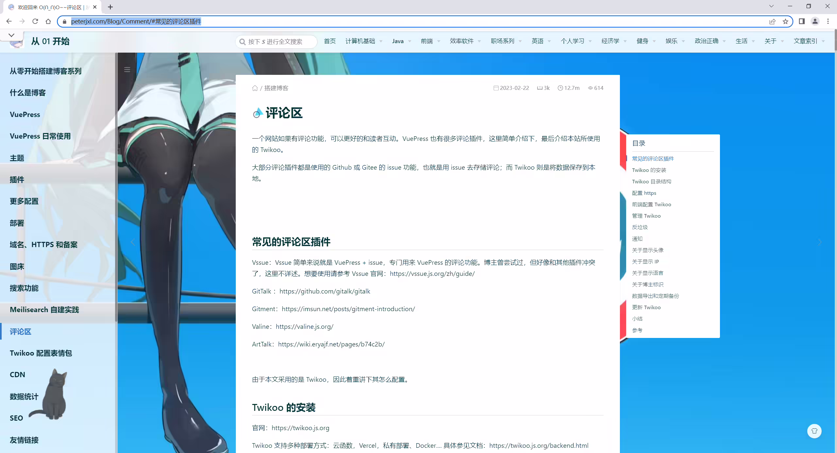Expand the 前端 nav dropdown
This screenshot has width=837, height=453.
click(x=430, y=41)
